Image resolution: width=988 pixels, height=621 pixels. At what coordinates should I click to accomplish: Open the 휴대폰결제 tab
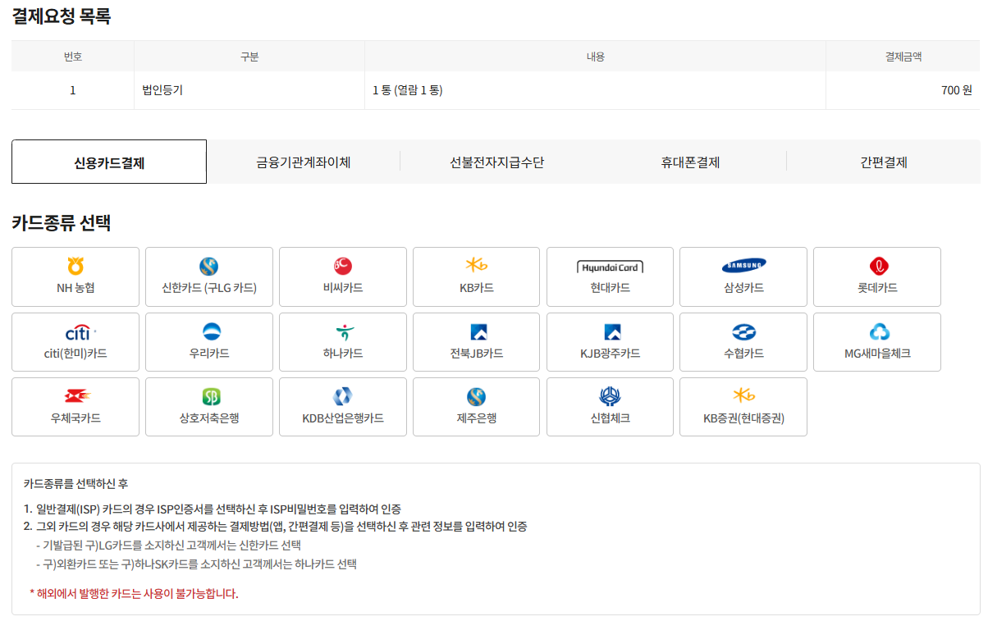(x=690, y=162)
